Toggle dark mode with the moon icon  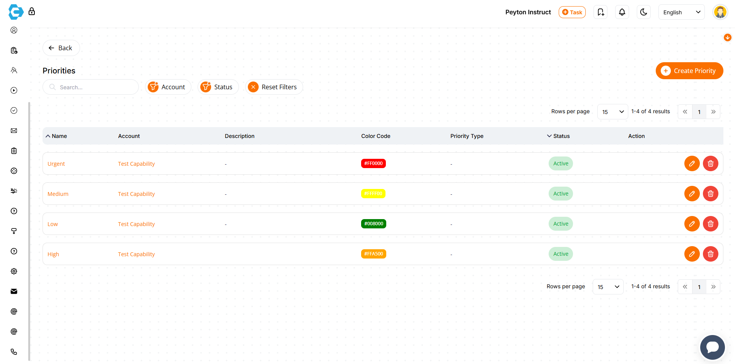coord(643,12)
